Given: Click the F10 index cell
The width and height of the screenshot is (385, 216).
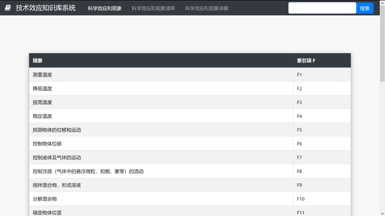Looking at the screenshot, I should [x=322, y=199].
